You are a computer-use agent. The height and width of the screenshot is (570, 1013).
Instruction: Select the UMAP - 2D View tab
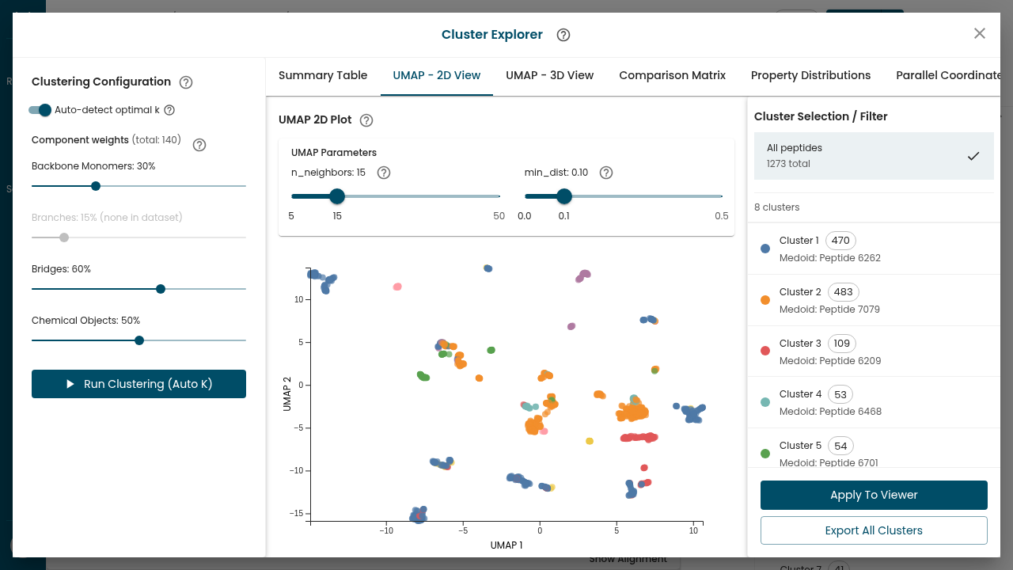(437, 75)
